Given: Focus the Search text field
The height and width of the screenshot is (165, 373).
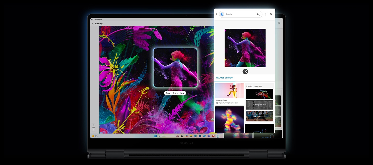Looking at the screenshot, I should click(241, 14).
